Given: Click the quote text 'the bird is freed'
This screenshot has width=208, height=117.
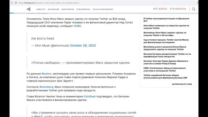Looking at the screenshot, I should pos(43,38).
